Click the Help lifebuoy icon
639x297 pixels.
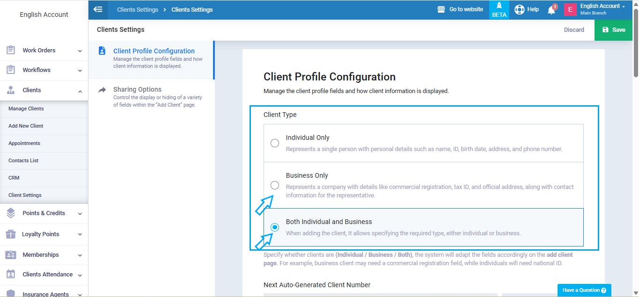click(519, 9)
